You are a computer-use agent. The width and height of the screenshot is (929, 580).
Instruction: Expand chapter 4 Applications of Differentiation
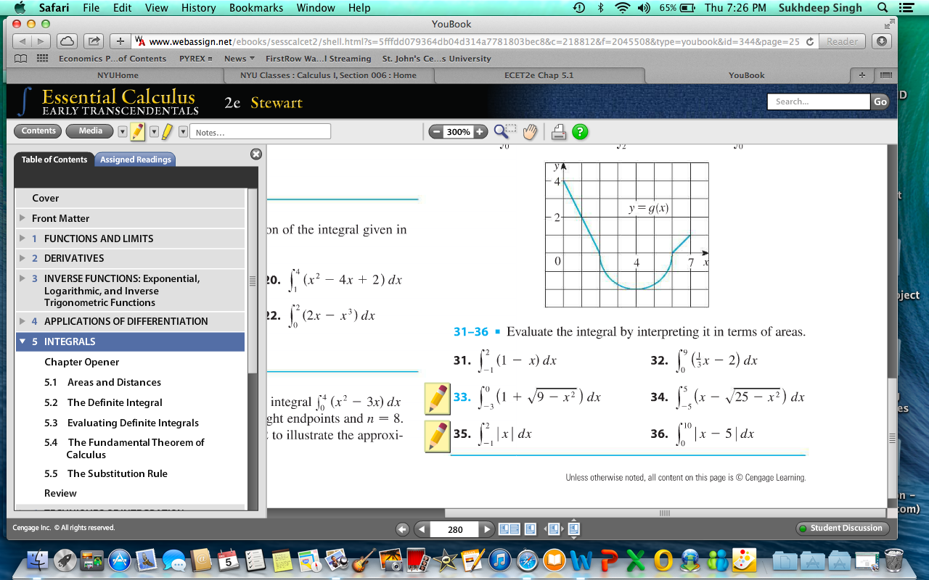tap(22, 321)
